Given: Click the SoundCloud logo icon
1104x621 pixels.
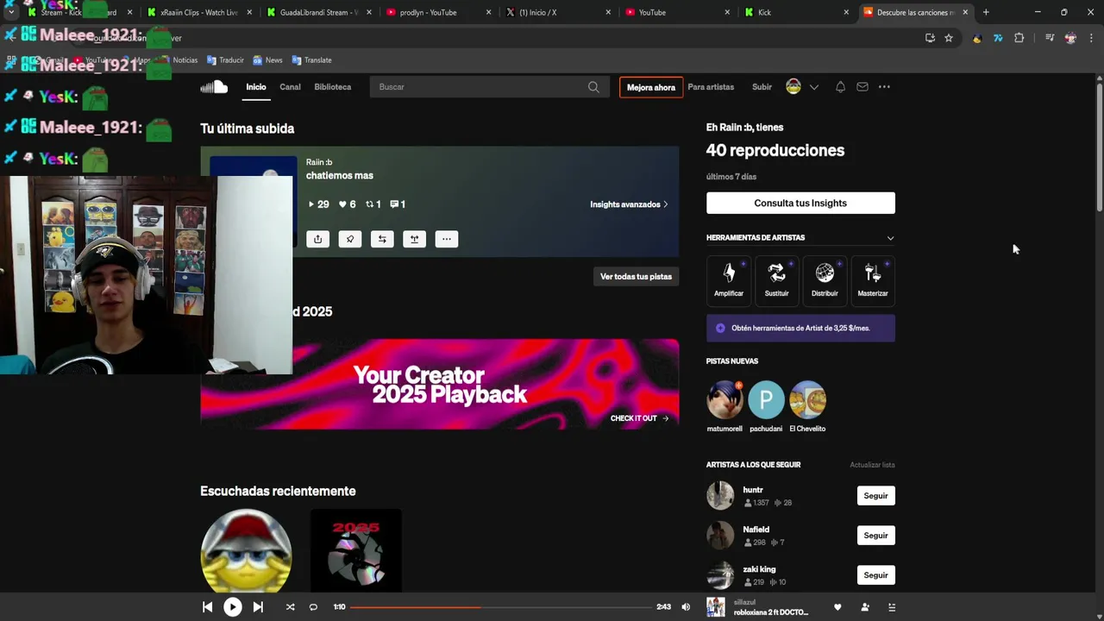Looking at the screenshot, I should click(x=214, y=87).
